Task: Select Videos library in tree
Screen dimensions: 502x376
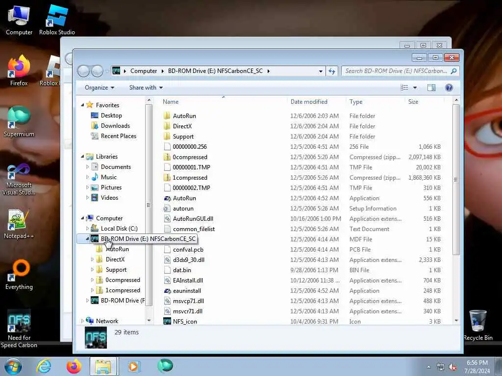Action: point(105,198)
